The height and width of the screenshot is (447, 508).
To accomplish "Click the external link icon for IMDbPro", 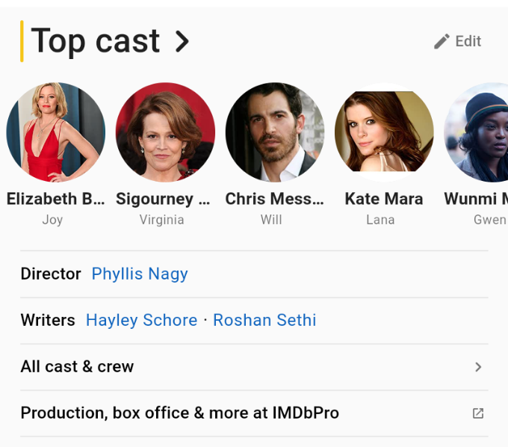I will [478, 413].
